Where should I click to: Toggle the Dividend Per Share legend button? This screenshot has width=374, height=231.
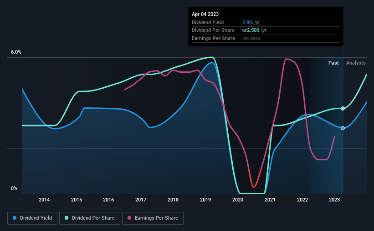coord(90,218)
